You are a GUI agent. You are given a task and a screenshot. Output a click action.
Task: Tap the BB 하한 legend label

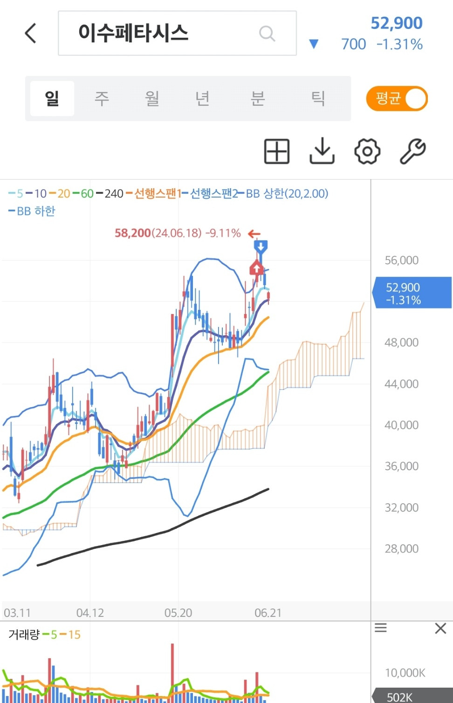[x=32, y=211]
